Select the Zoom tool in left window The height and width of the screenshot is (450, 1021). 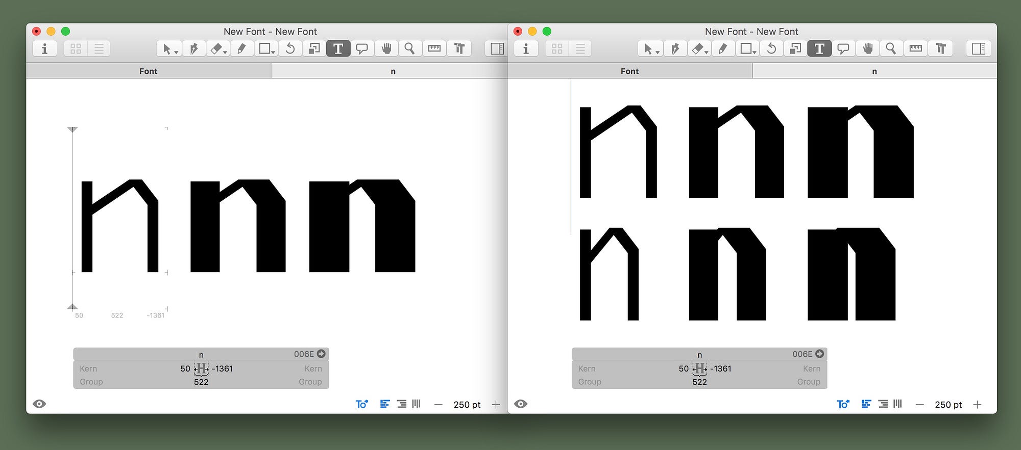pos(410,48)
